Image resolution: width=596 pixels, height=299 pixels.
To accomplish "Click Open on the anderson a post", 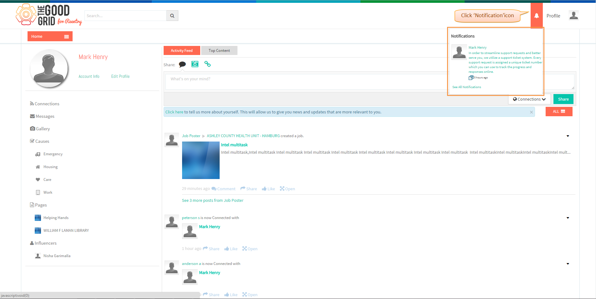I will [250, 295].
